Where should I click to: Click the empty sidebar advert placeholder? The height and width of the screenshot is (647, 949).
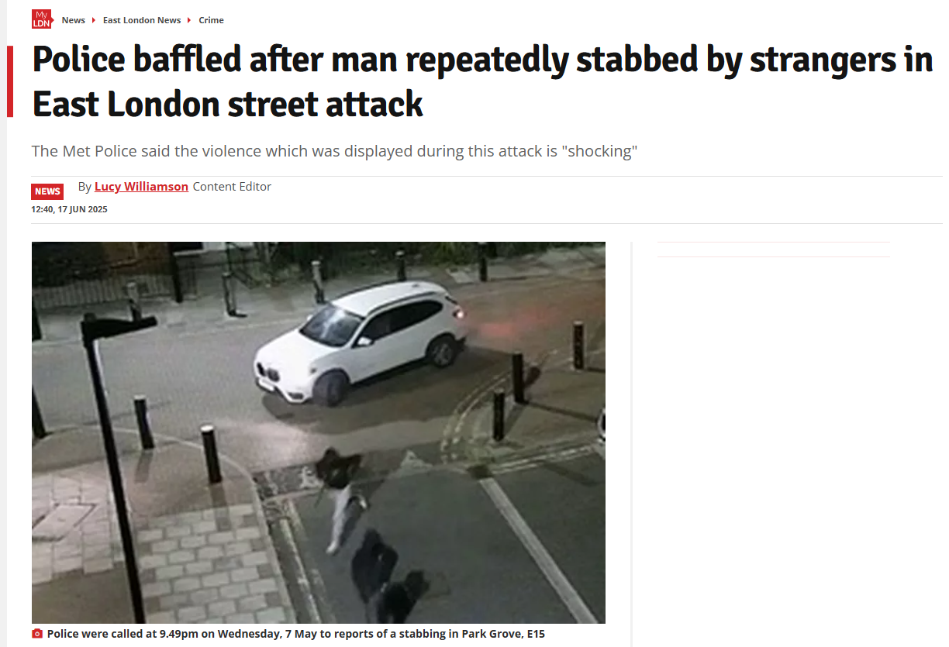(x=774, y=250)
